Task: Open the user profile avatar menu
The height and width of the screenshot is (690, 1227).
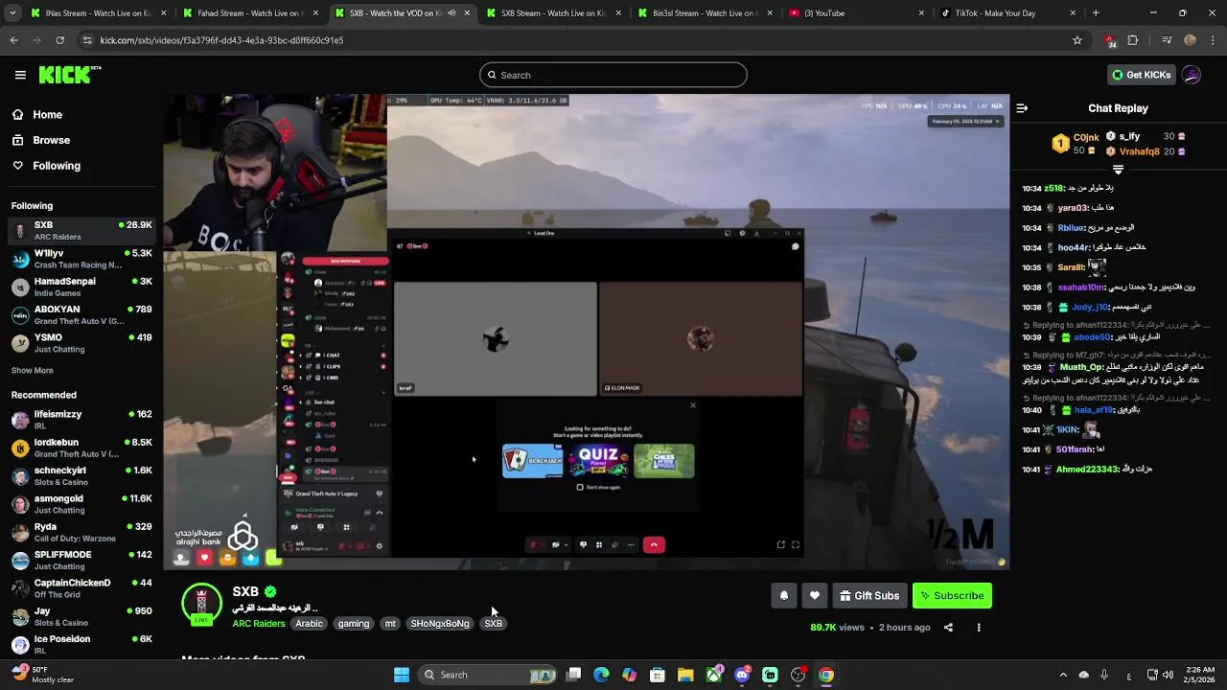Action: tap(1192, 75)
